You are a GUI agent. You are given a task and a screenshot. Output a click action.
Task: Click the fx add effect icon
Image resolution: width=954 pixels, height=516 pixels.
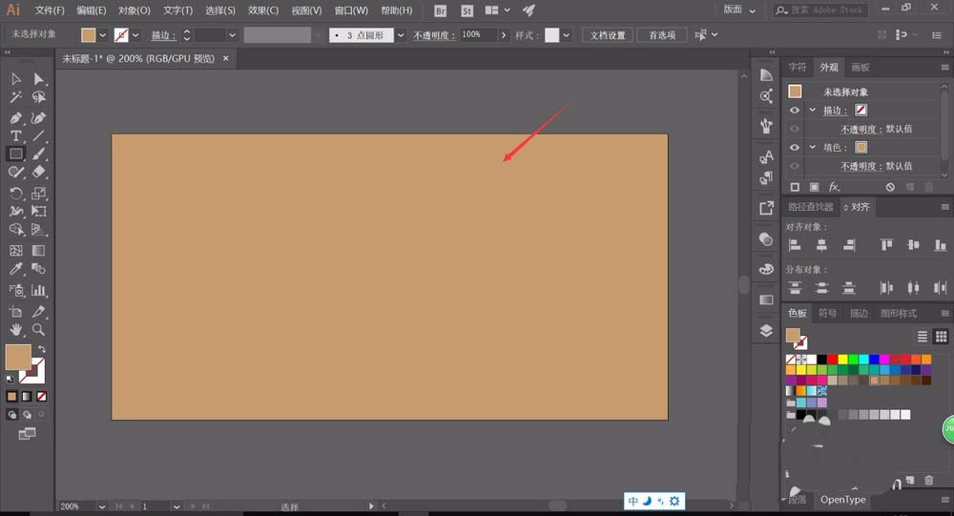click(x=833, y=188)
